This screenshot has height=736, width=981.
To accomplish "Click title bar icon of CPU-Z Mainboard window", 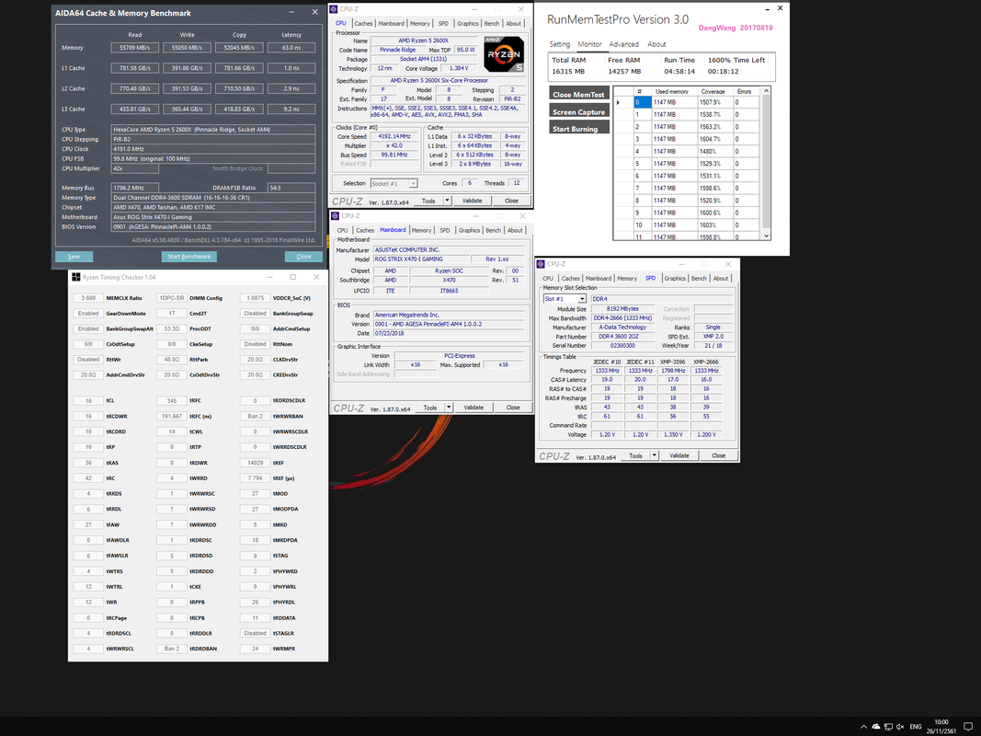I will tap(335, 216).
